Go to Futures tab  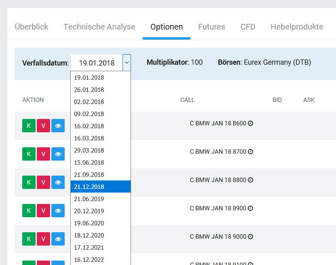[211, 27]
